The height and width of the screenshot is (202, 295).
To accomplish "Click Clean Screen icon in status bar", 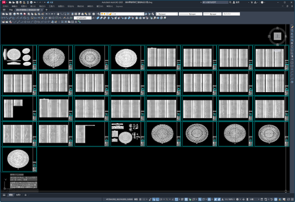I will 288,199.
